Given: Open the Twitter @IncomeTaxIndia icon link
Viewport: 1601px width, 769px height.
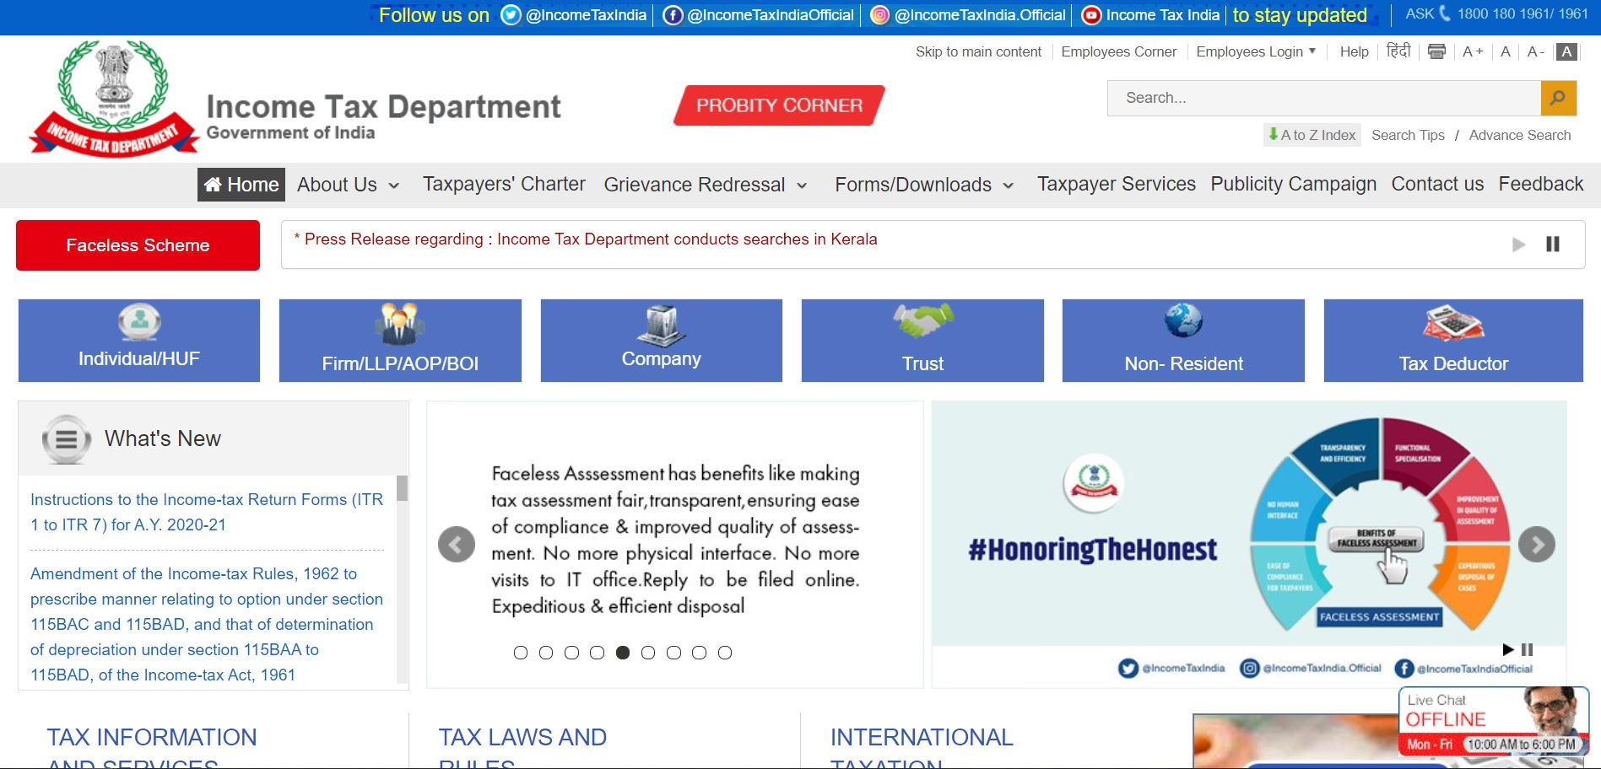Looking at the screenshot, I should 511,15.
